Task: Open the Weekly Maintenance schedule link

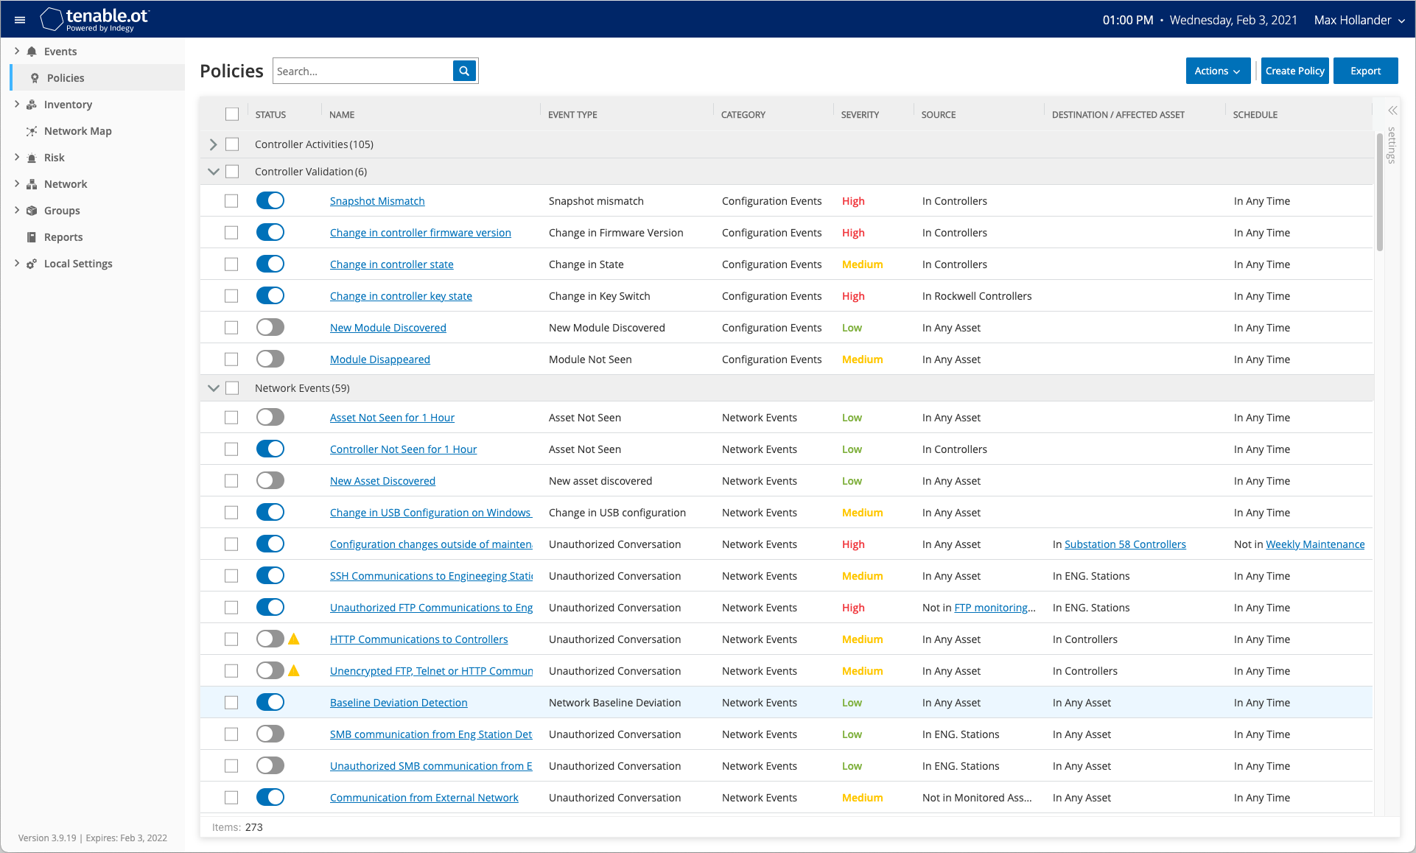Action: pyautogui.click(x=1315, y=544)
